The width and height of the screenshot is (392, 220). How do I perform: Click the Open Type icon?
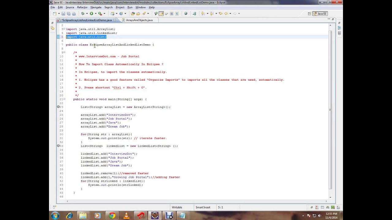coord(133,13)
